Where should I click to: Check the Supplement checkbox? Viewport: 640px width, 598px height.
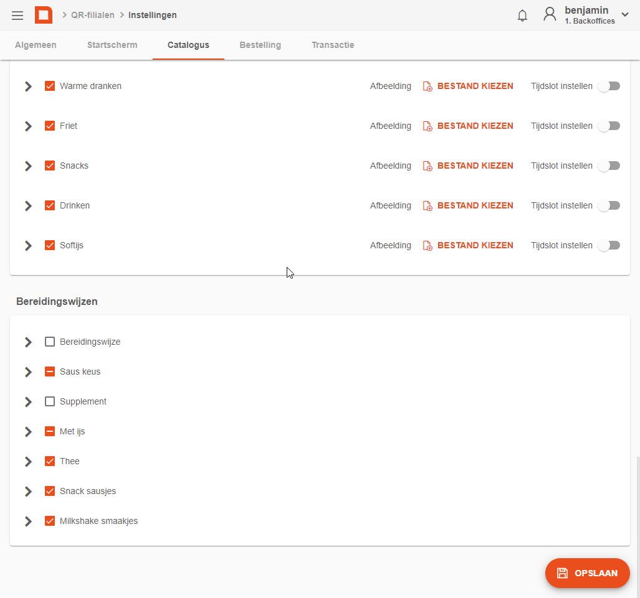click(x=50, y=401)
